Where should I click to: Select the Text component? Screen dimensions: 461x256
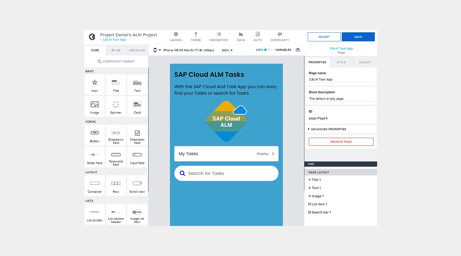[x=137, y=85]
